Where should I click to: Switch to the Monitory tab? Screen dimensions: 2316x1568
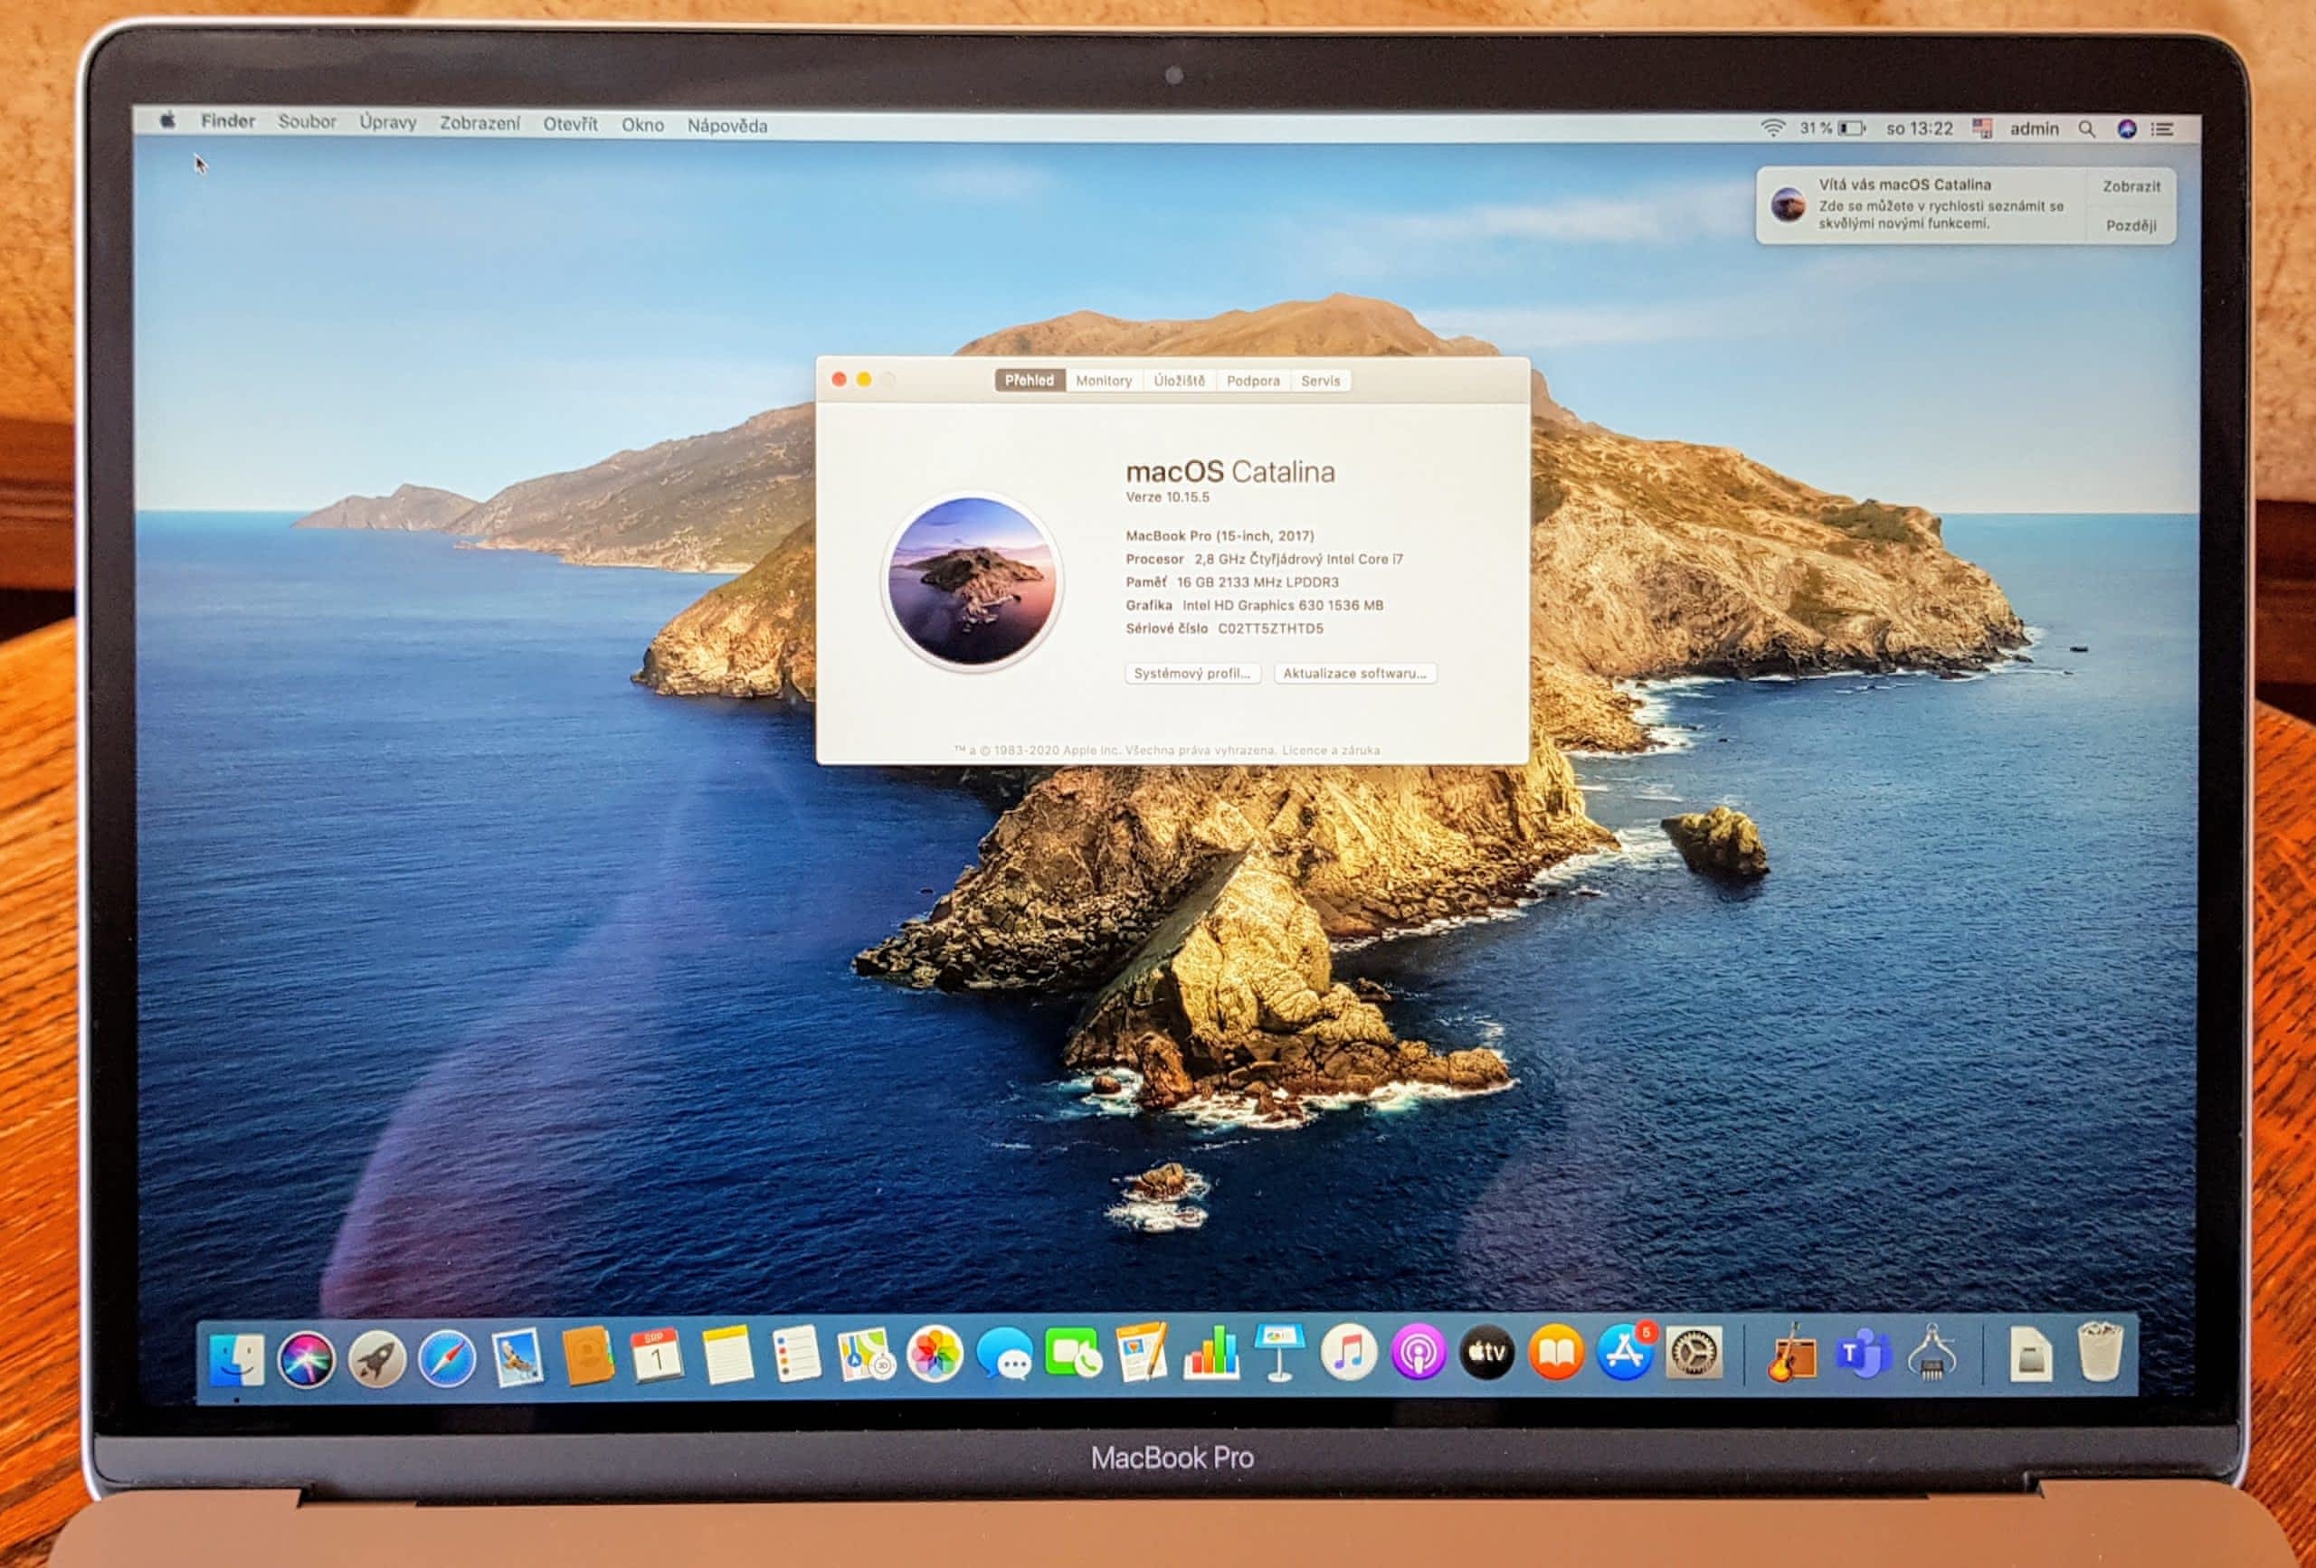coord(1103,381)
